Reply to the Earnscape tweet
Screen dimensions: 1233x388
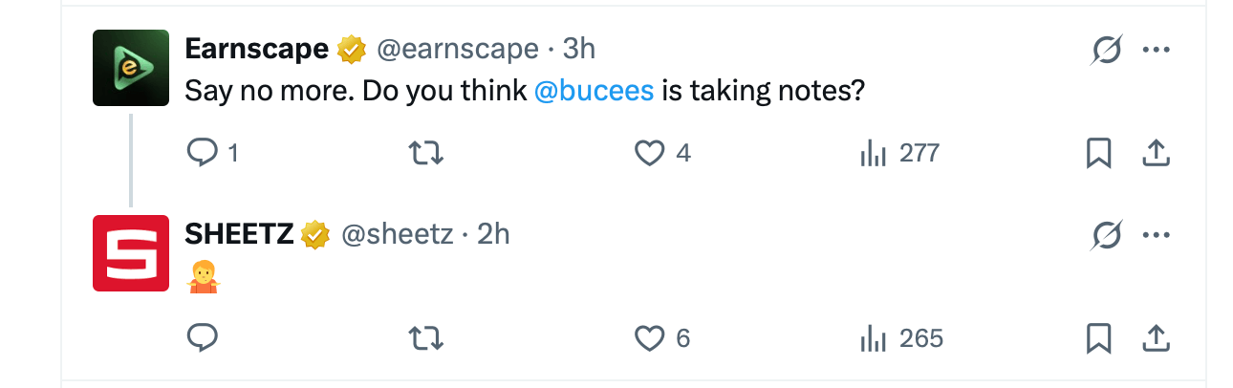click(203, 153)
